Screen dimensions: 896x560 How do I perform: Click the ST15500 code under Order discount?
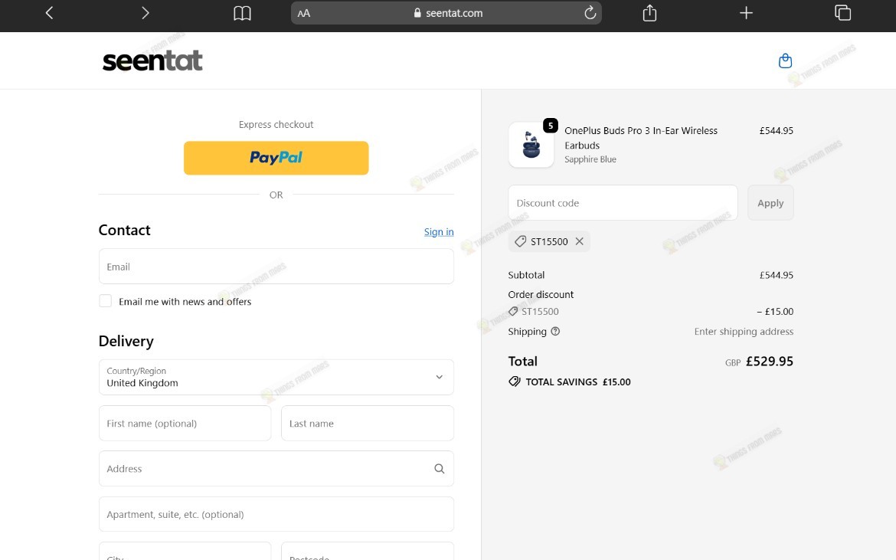540,312
